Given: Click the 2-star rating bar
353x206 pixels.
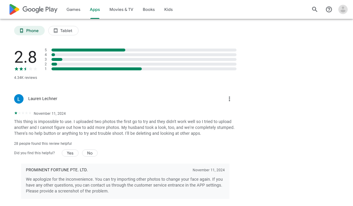Looking at the screenshot, I should (x=144, y=64).
